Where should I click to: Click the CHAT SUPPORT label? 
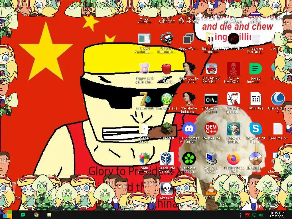(x=167, y=20)
